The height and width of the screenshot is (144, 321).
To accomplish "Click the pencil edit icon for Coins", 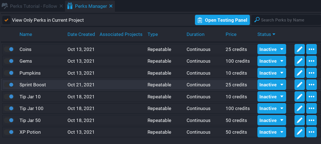I will point(300,49).
